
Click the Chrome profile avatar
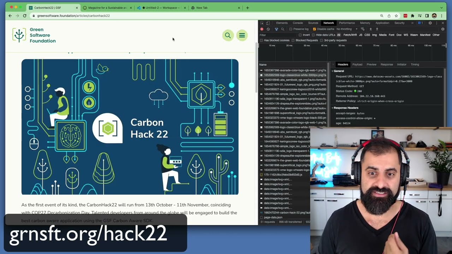tap(434, 16)
